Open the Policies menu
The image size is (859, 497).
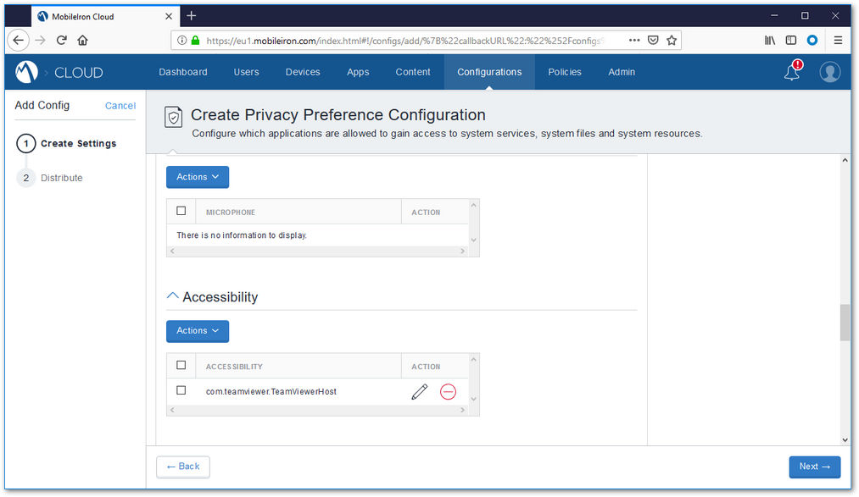point(564,72)
